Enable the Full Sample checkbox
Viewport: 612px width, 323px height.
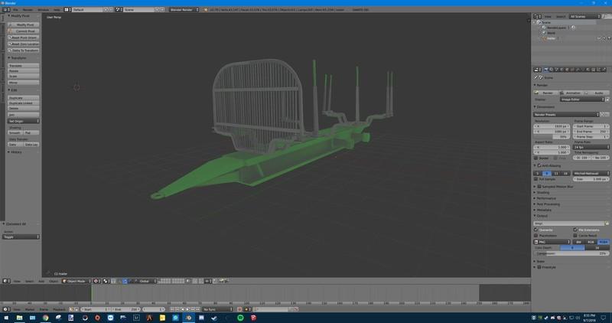tap(537, 178)
